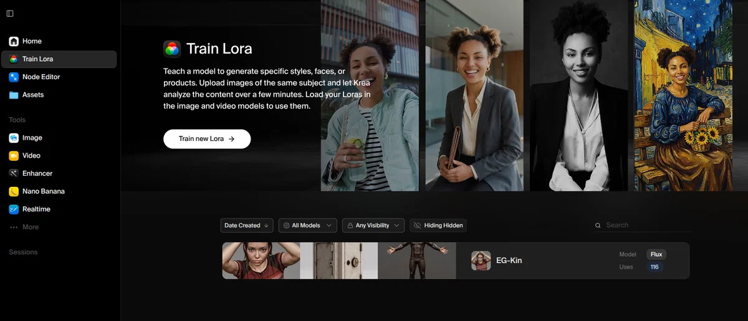This screenshot has width=748, height=321.
Task: Click the model icon on All Models filter
Action: pyautogui.click(x=286, y=226)
